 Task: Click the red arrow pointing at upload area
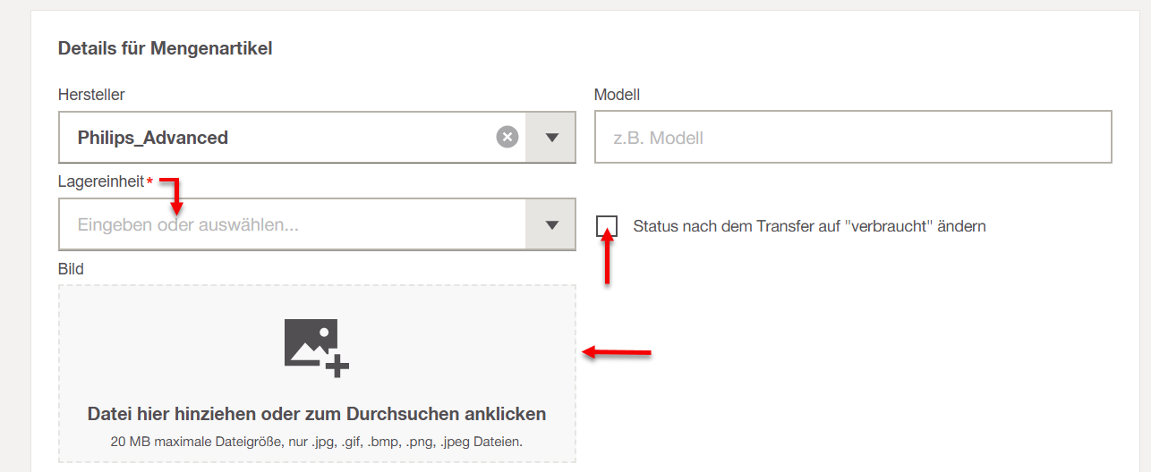[x=618, y=353]
